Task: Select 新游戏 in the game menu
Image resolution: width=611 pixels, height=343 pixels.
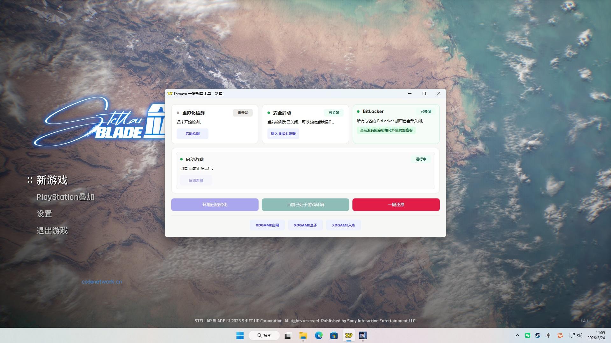Action: click(52, 180)
